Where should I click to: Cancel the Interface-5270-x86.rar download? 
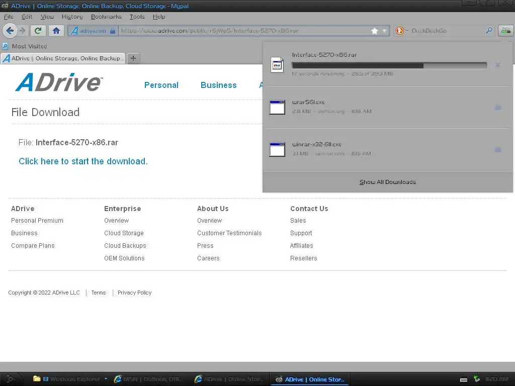click(x=497, y=65)
